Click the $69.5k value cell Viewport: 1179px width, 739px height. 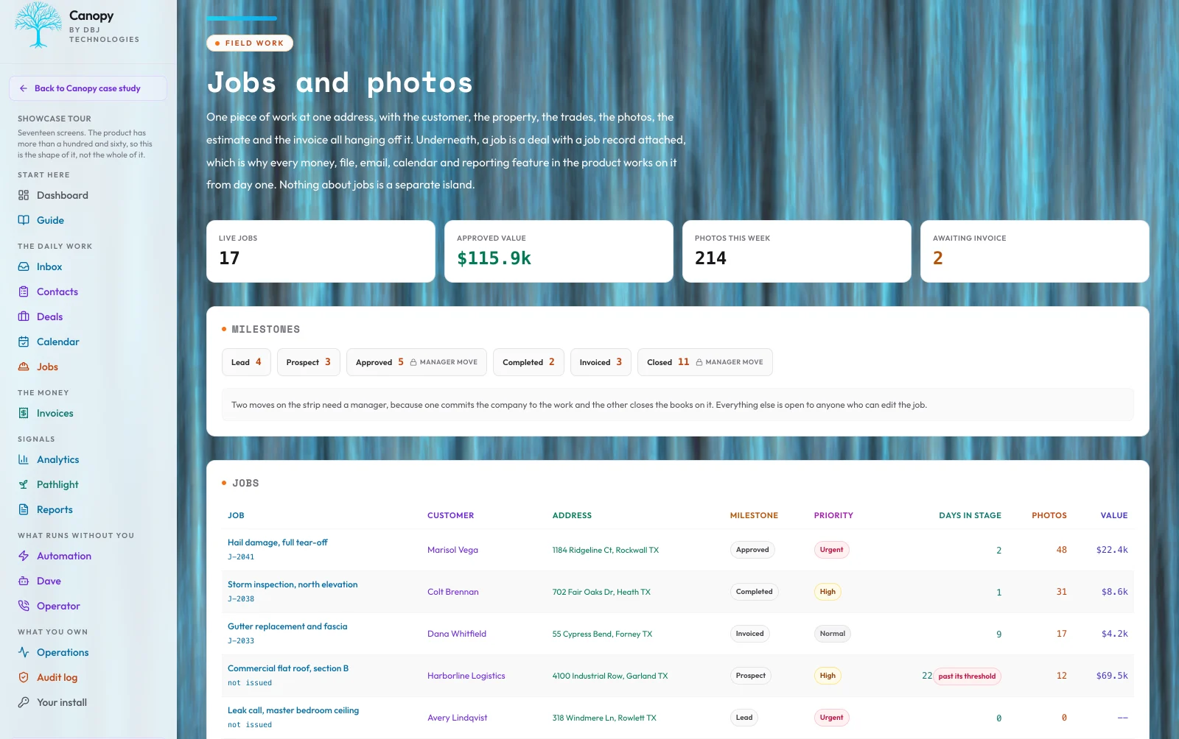(x=1112, y=676)
